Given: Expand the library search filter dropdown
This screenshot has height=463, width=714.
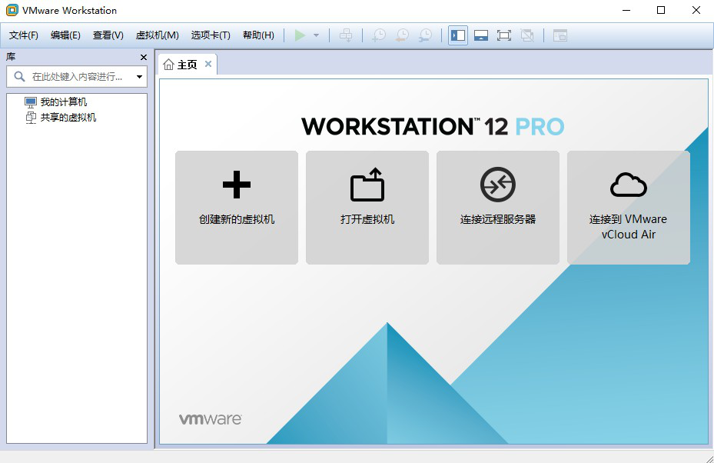Looking at the screenshot, I should tap(139, 77).
